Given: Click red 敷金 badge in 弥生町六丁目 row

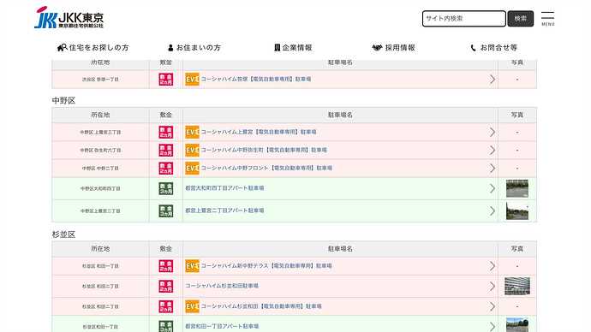Looking at the screenshot, I should (x=166, y=151).
